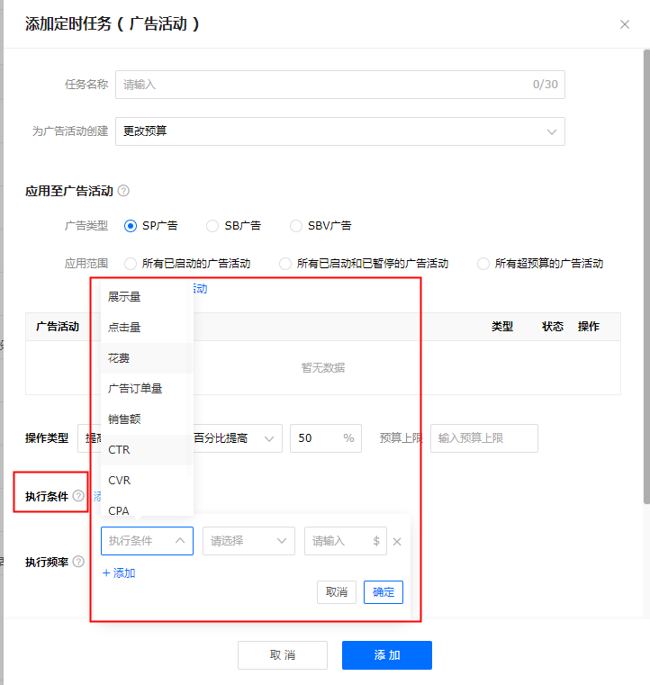Click help icon next to 应用至广告活动
This screenshot has height=685, width=650.
(x=123, y=191)
